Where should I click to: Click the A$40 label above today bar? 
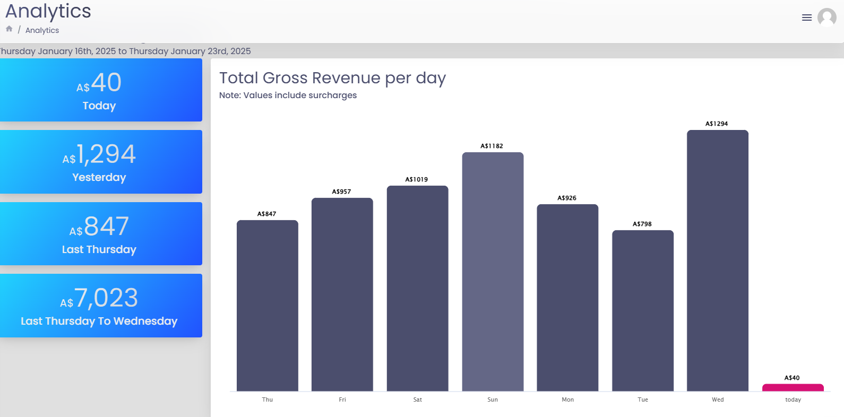tap(792, 378)
